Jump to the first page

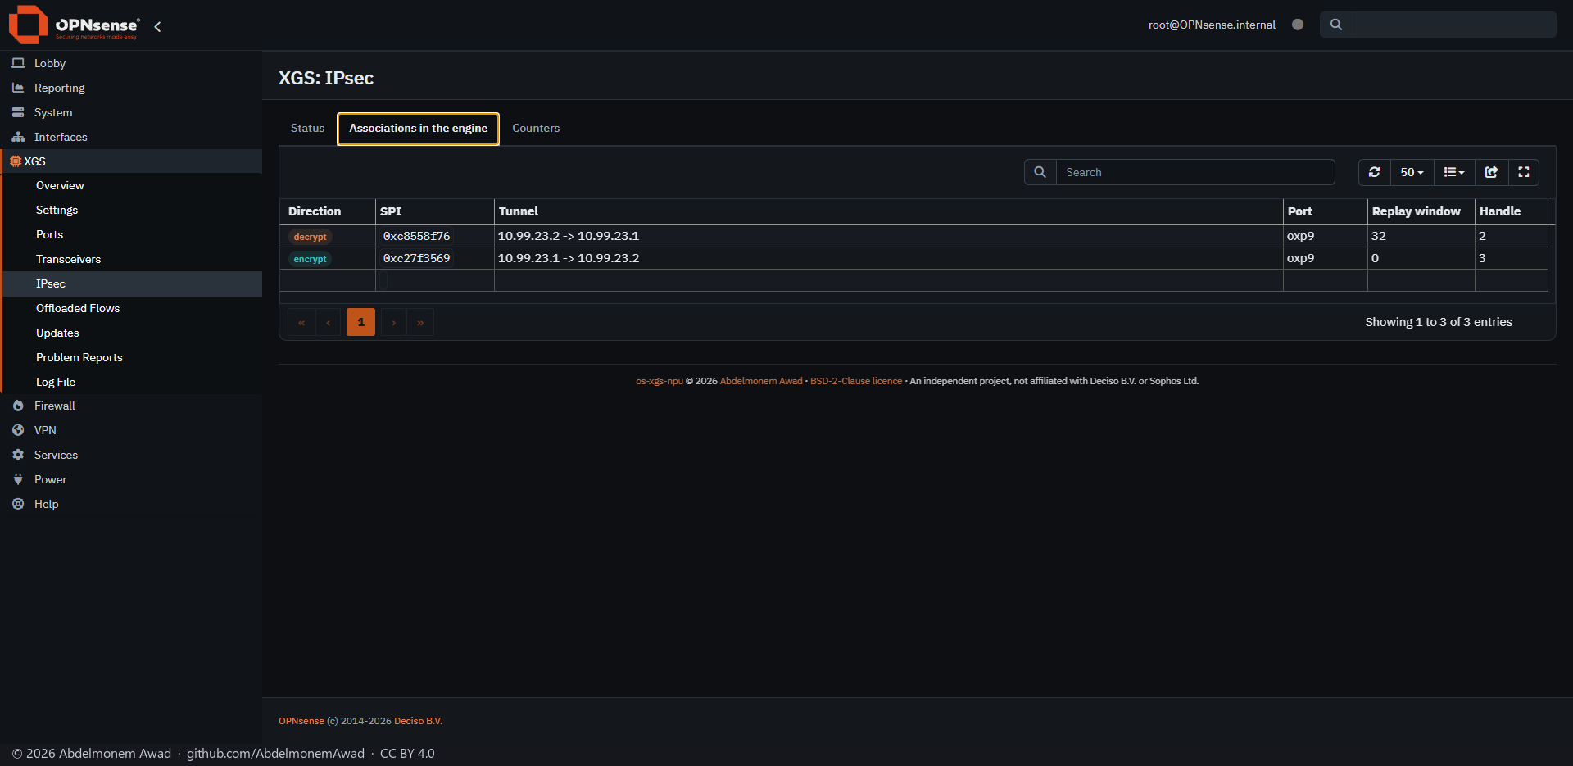301,322
